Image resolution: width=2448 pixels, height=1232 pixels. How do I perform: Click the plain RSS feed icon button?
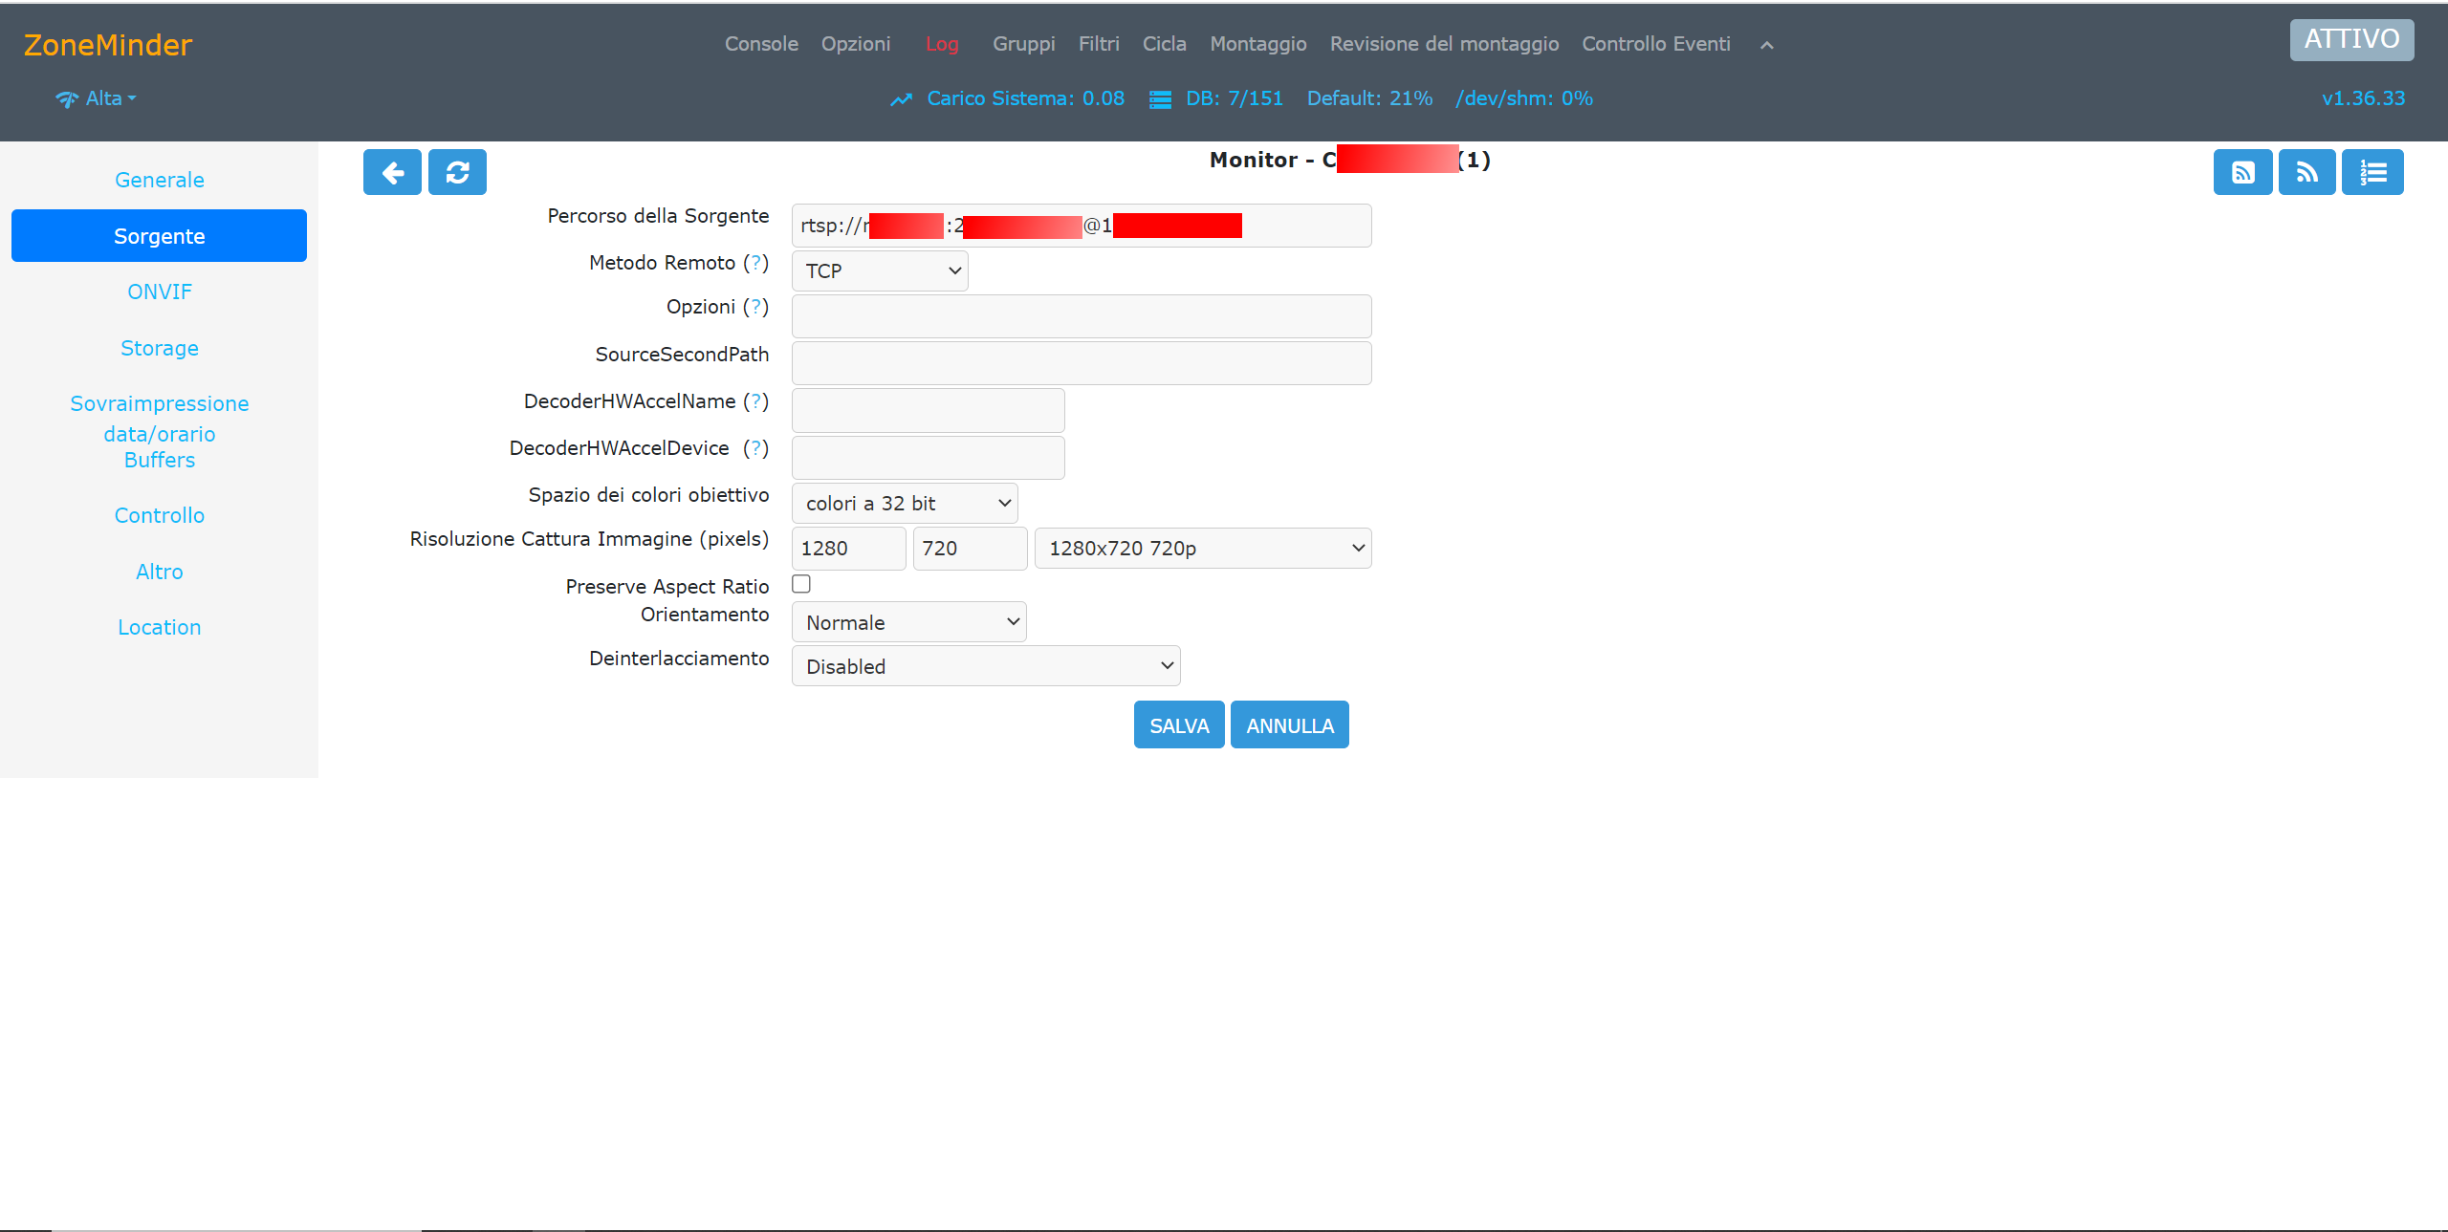click(2306, 172)
